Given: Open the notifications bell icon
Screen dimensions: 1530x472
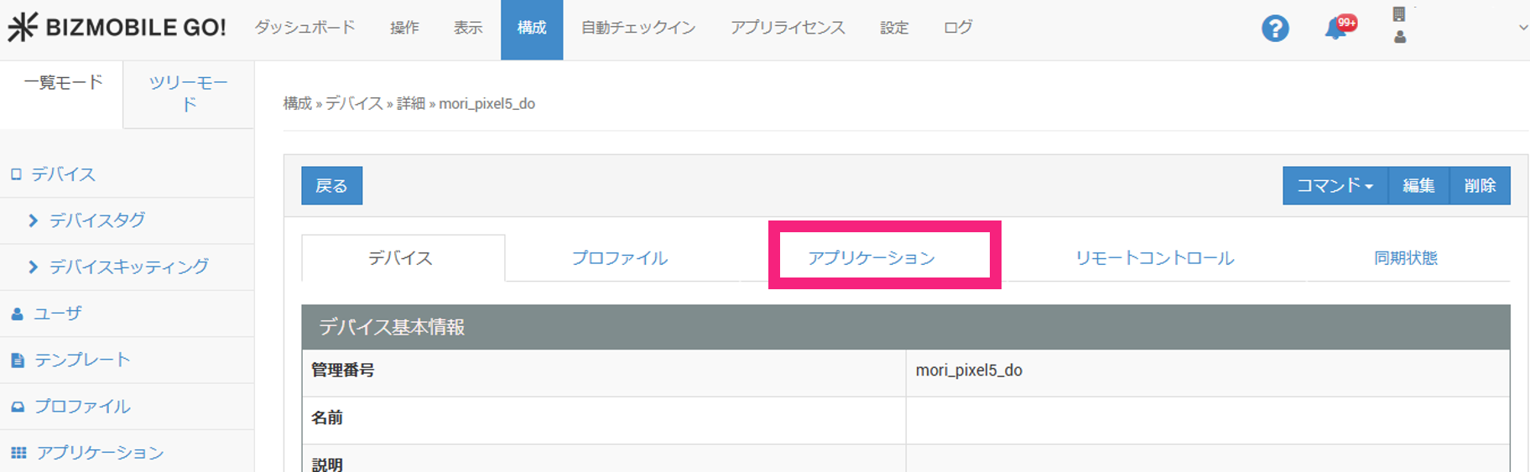Looking at the screenshot, I should pyautogui.click(x=1335, y=29).
